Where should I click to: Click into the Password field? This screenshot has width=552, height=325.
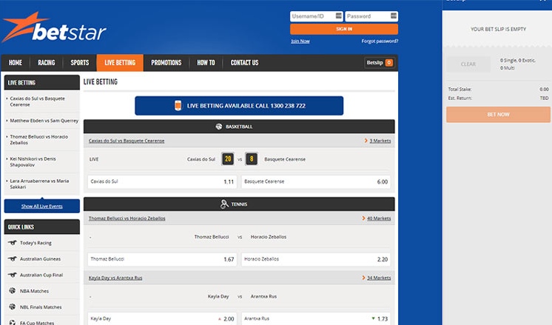pyautogui.click(x=371, y=16)
